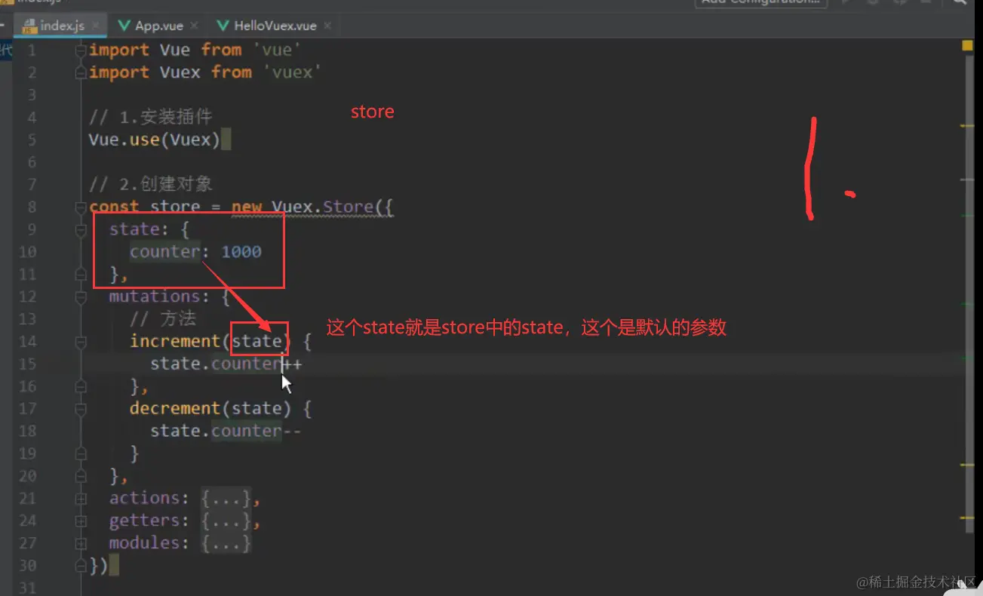Click the {...} placeholder after getters
983x596 pixels.
point(226,521)
